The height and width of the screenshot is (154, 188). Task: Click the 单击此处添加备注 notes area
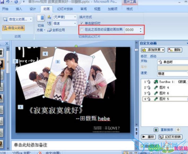click(x=73, y=145)
